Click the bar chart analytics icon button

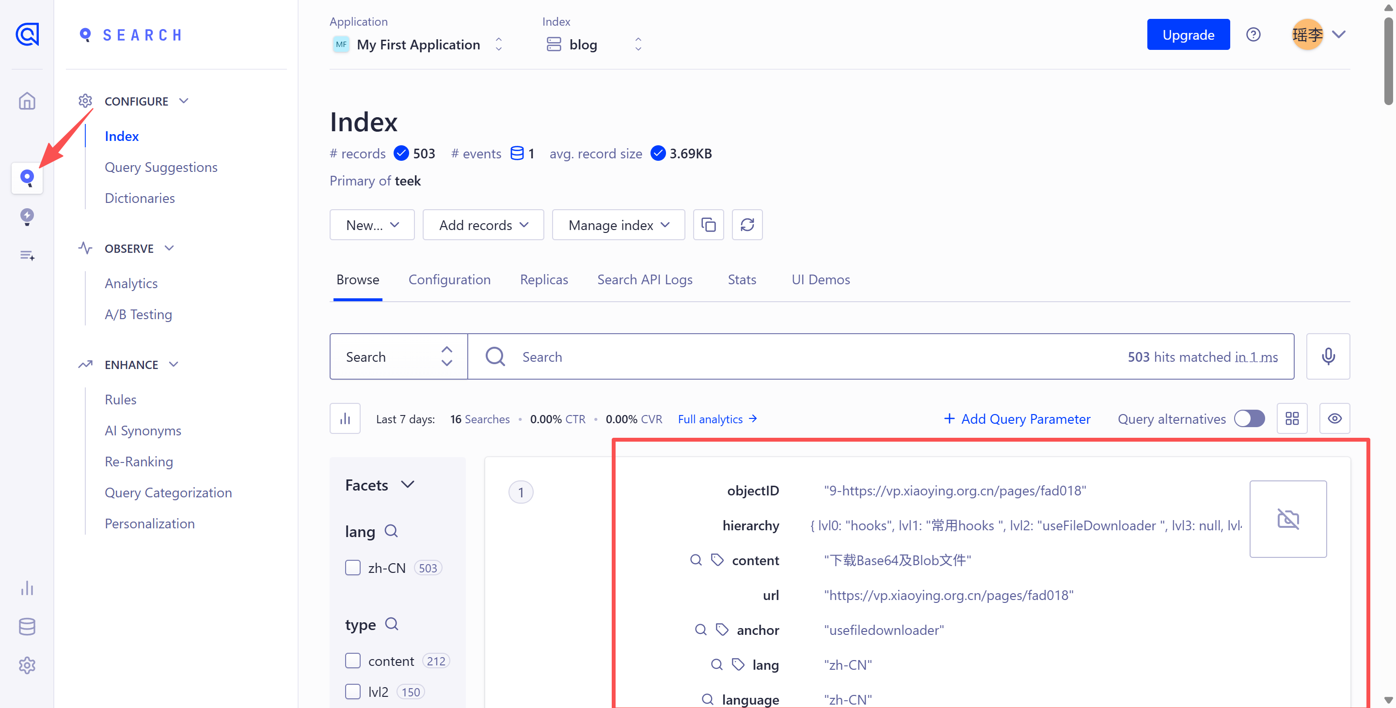point(345,418)
